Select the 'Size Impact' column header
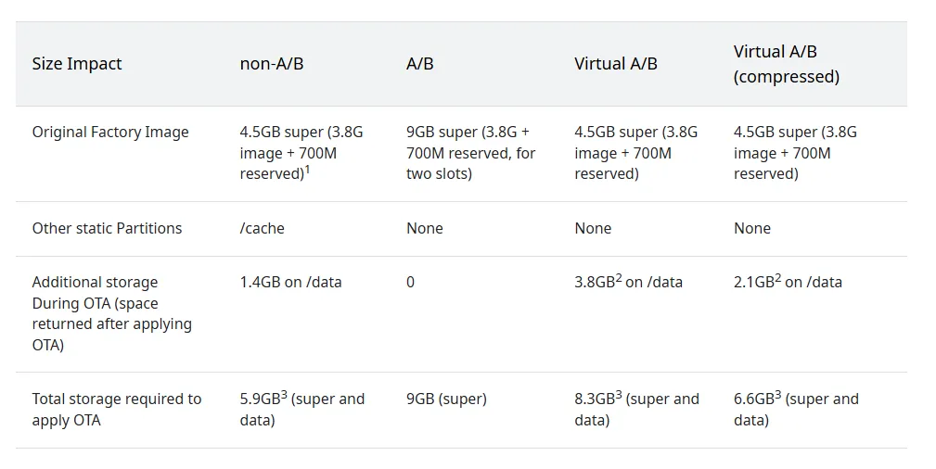The image size is (936, 469). pos(77,64)
